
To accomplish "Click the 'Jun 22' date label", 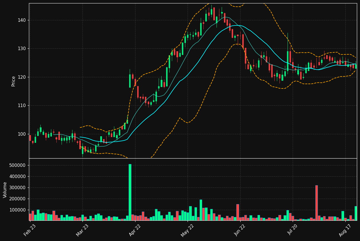I will 240,230.
